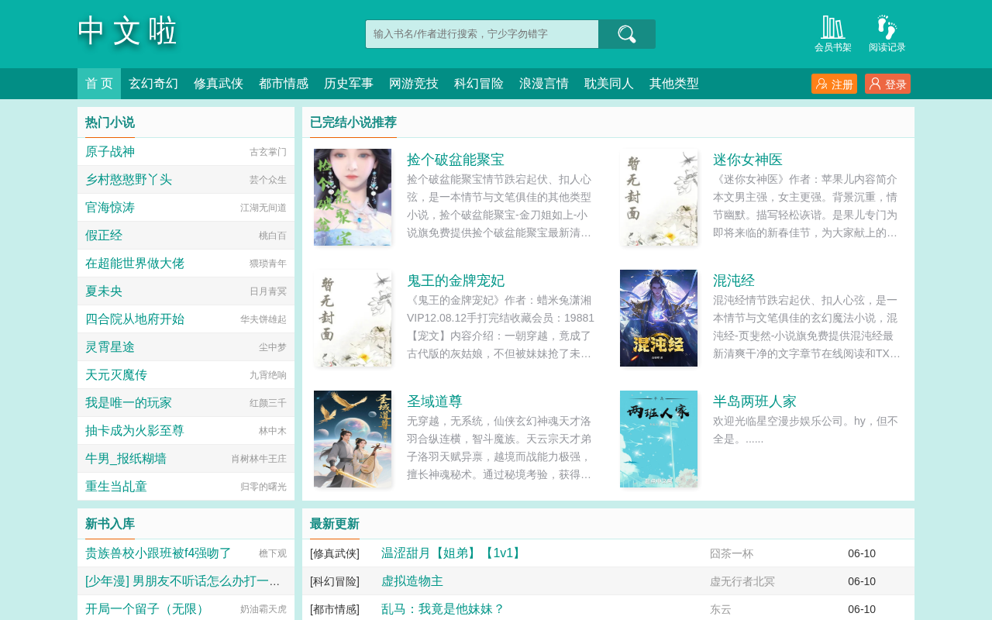The width and height of the screenshot is (992, 620).
Task: Click author 九霄绝响 beside 天元灭魔传
Action: (268, 375)
